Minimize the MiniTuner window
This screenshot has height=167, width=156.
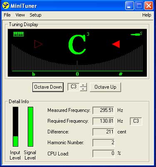[129, 6]
